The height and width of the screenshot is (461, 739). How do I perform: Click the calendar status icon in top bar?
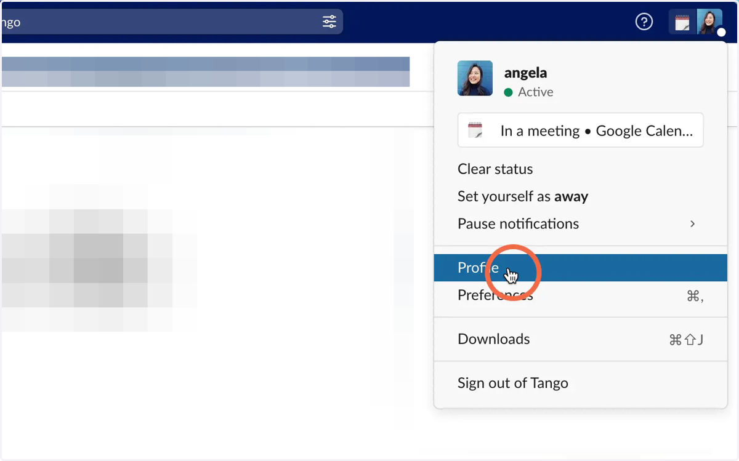point(682,23)
